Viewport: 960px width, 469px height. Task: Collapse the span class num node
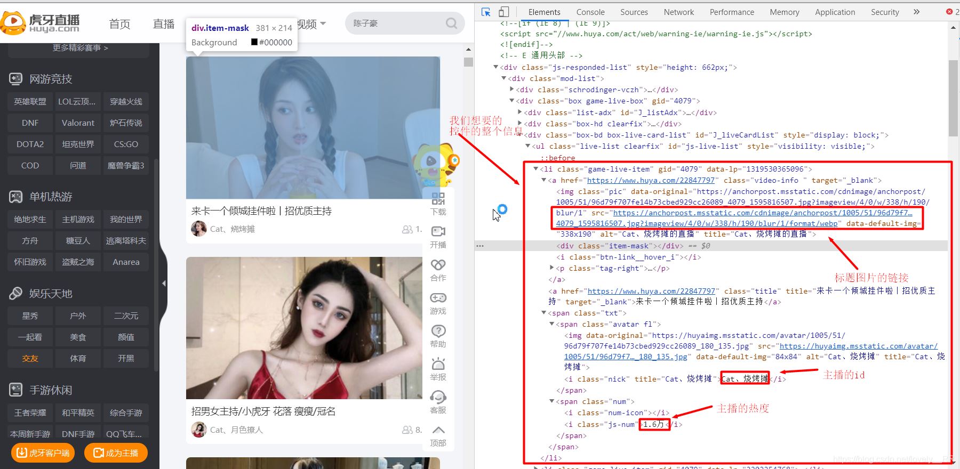pos(552,401)
